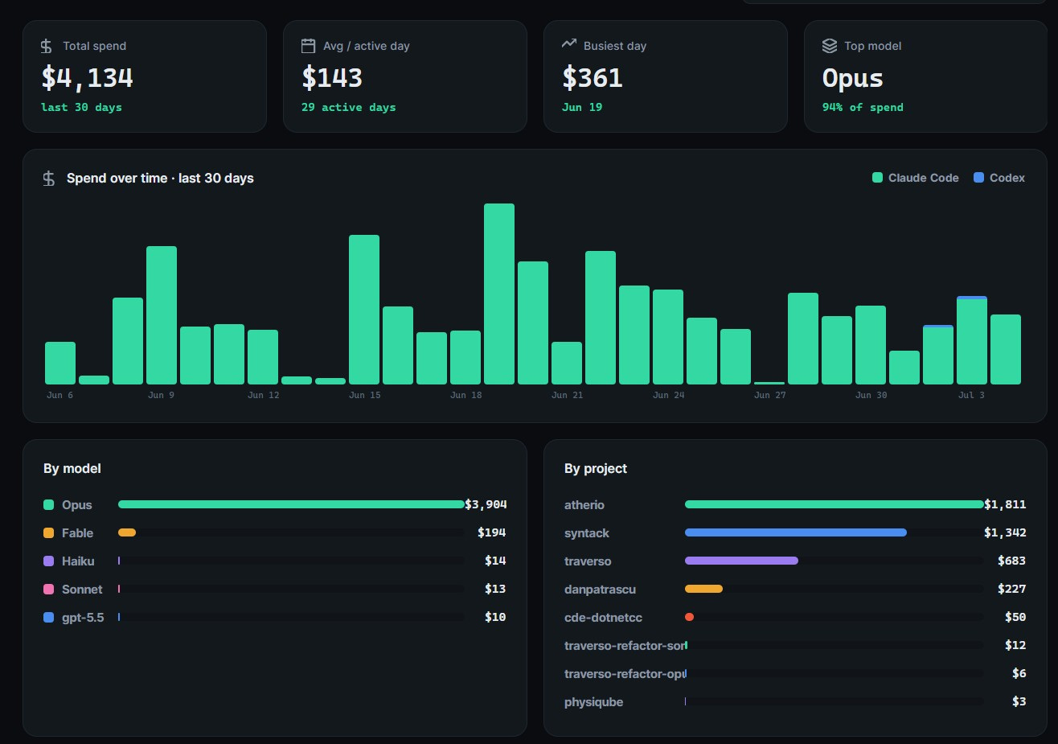Click the '94% of spend' caption

[863, 108]
